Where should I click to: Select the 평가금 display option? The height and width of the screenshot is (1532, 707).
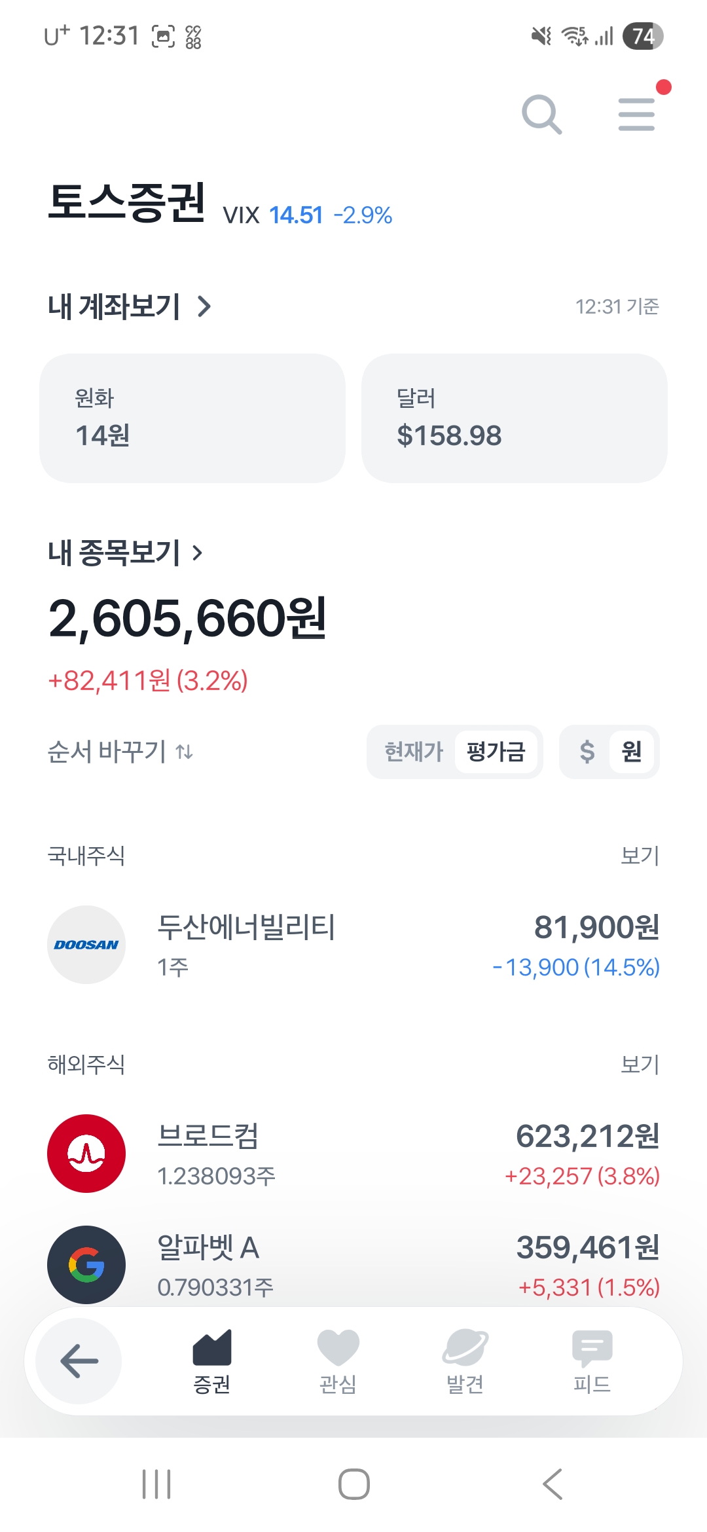[496, 752]
